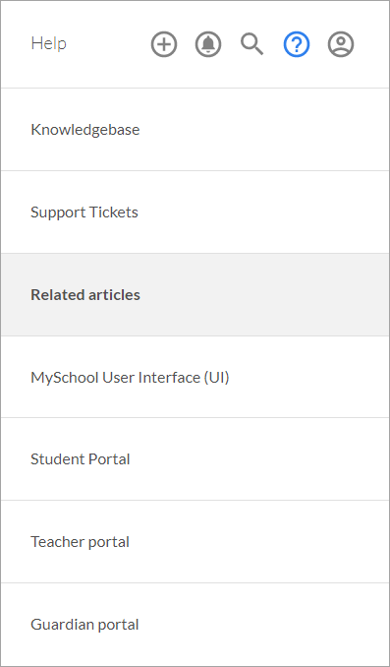Select the Teacher portal article link
The height and width of the screenshot is (667, 390).
[x=195, y=541]
